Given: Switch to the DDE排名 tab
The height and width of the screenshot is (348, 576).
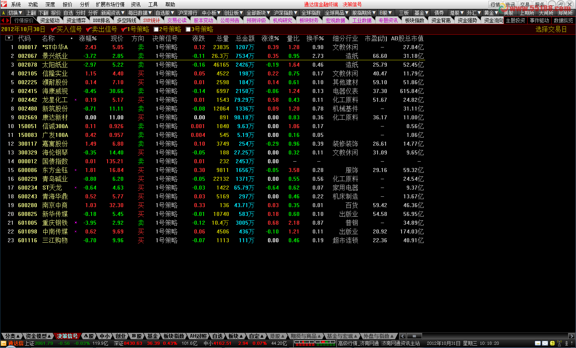Looking at the screenshot, I should pyautogui.click(x=101, y=20).
